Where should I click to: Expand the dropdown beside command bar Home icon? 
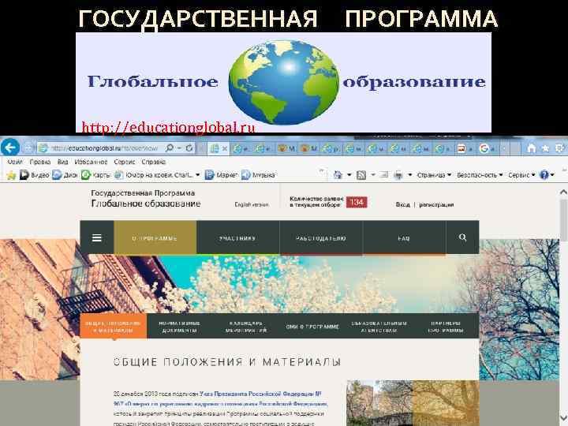349,175
